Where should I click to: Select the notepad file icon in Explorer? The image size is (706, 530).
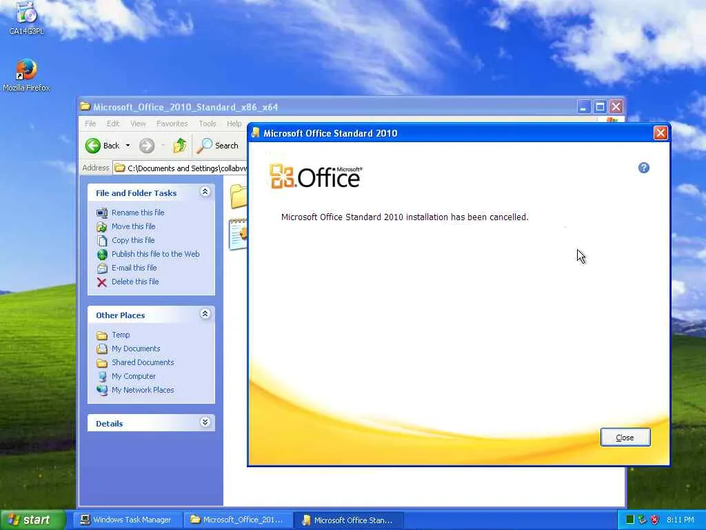[x=238, y=234]
